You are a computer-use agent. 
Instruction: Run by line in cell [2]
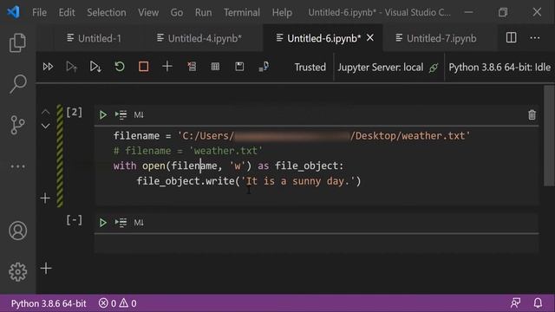(x=121, y=114)
